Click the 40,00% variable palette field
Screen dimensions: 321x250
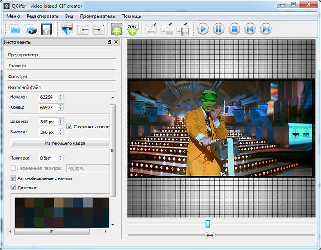[x=88, y=168]
